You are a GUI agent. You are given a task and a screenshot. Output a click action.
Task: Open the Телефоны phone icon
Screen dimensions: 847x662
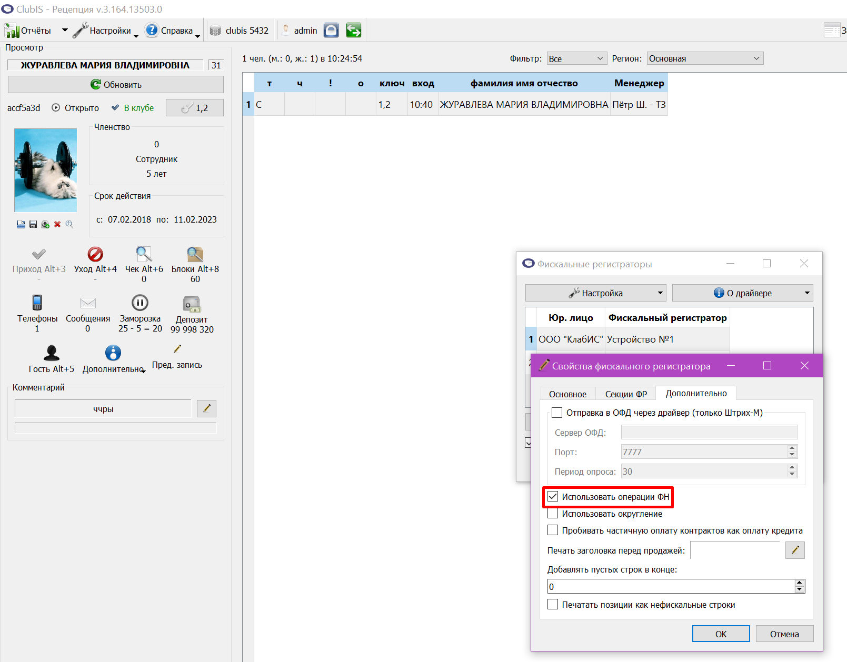pyautogui.click(x=37, y=303)
